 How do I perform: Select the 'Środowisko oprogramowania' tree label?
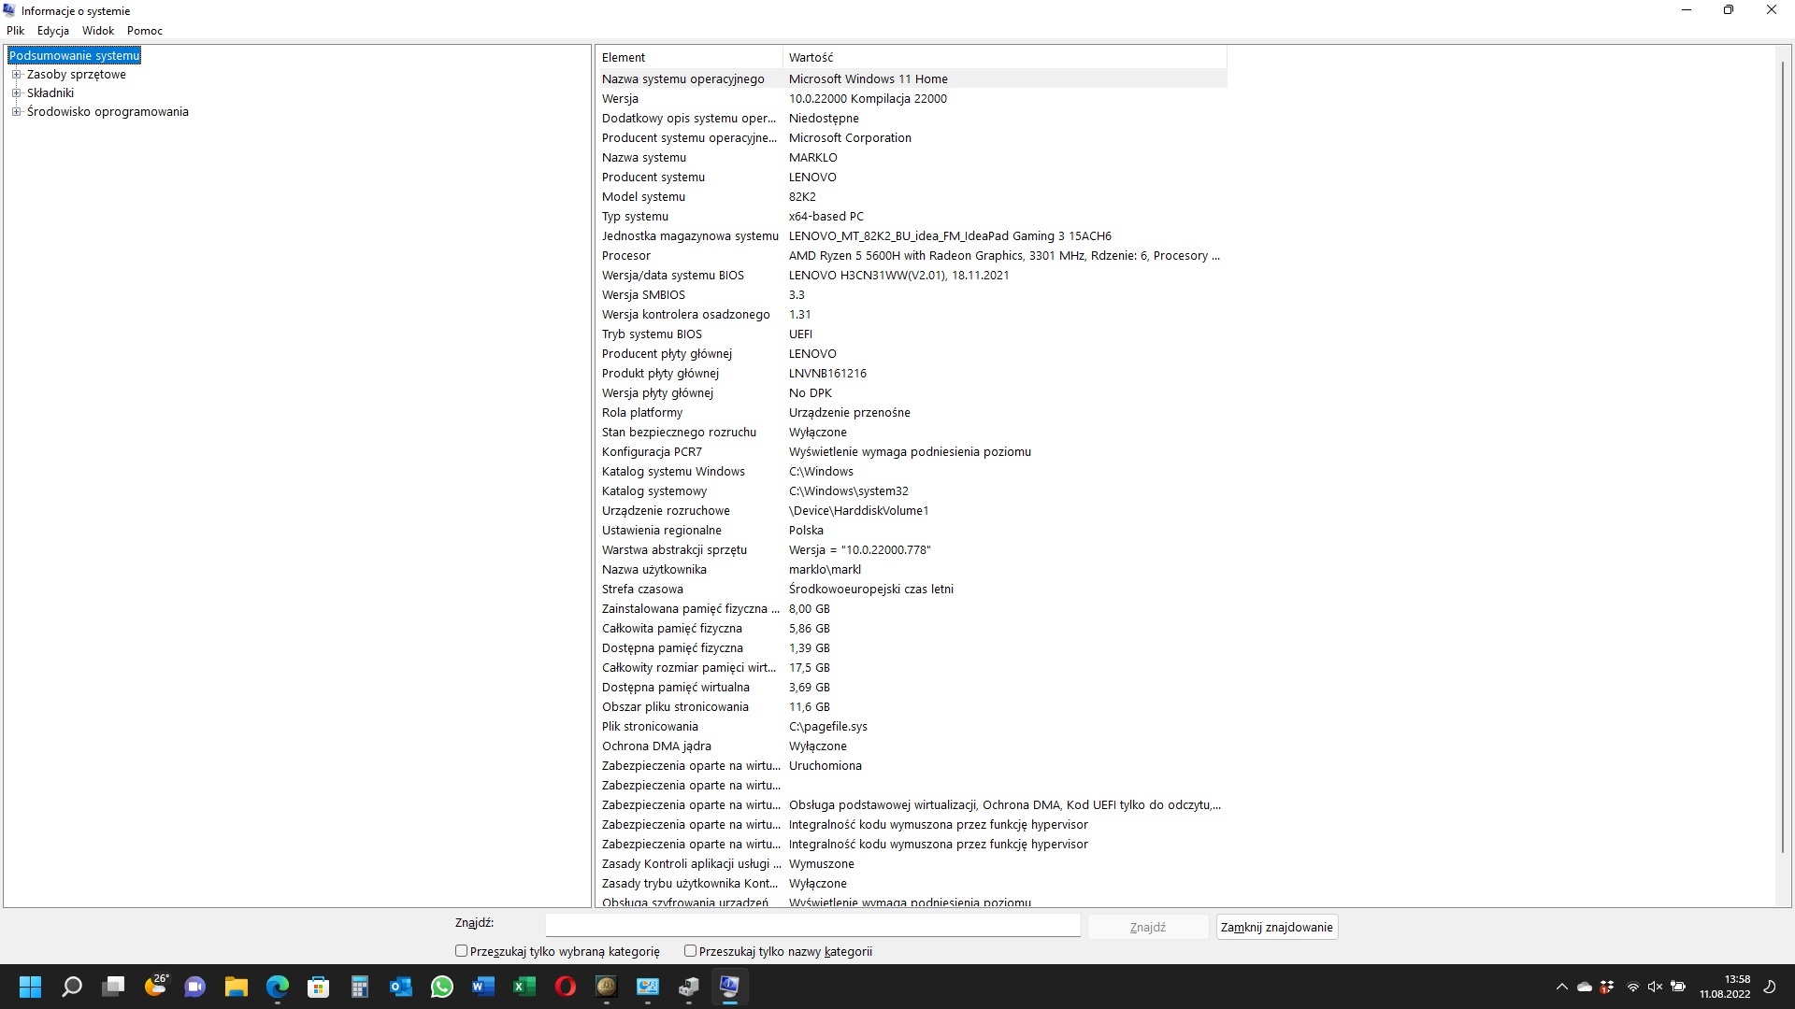[x=108, y=112]
